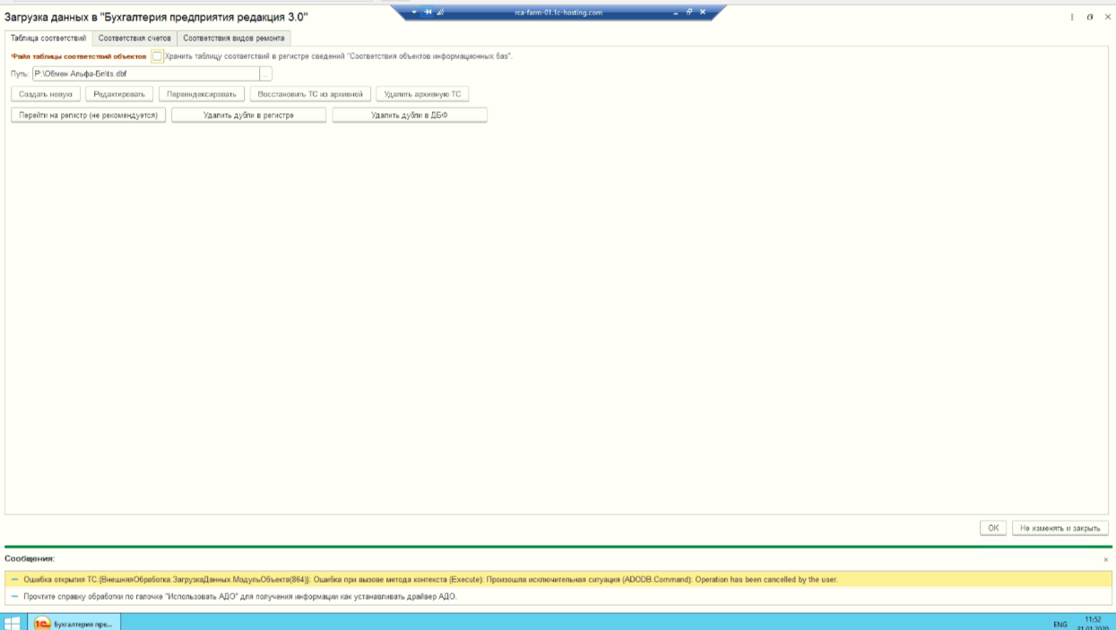Minimize the remote session bar
Viewport: 1116px width, 630px height.
click(676, 13)
